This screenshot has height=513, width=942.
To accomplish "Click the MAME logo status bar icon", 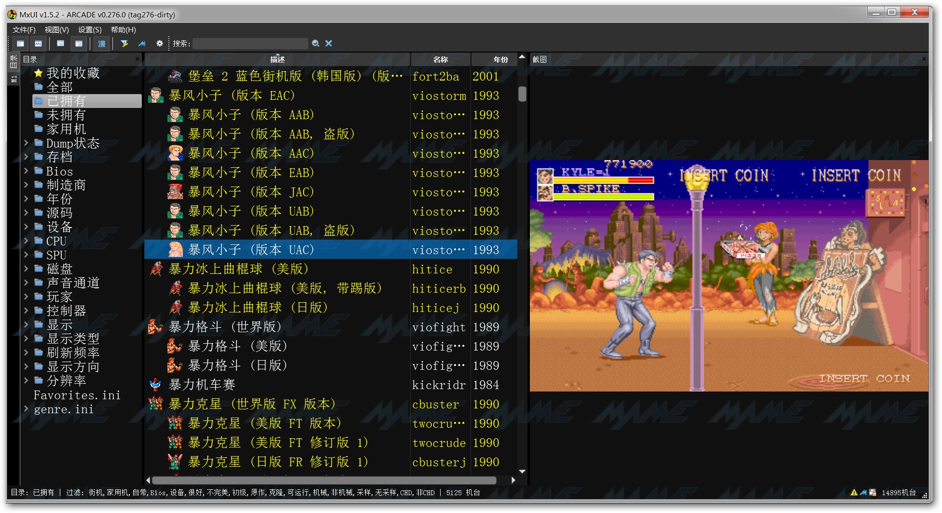I will [x=863, y=492].
